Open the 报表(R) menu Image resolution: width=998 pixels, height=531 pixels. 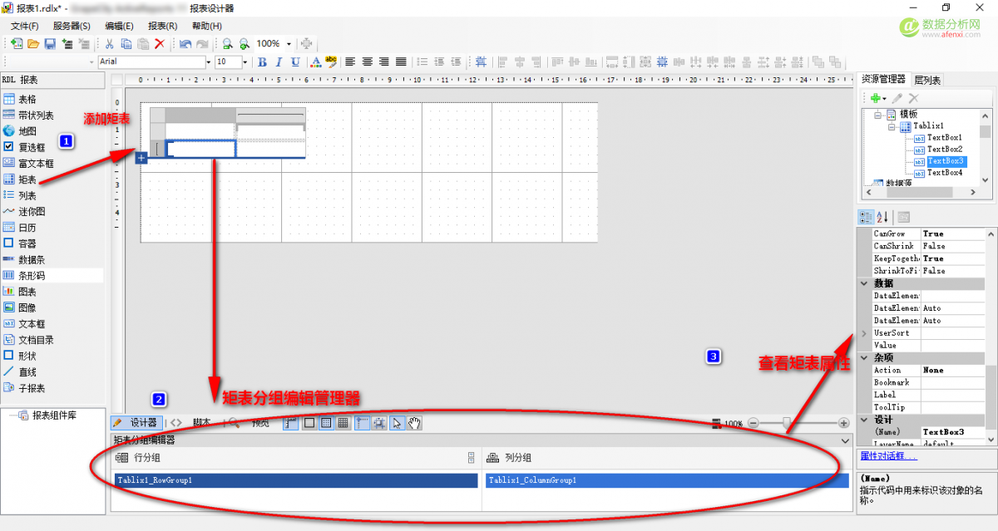click(x=162, y=26)
